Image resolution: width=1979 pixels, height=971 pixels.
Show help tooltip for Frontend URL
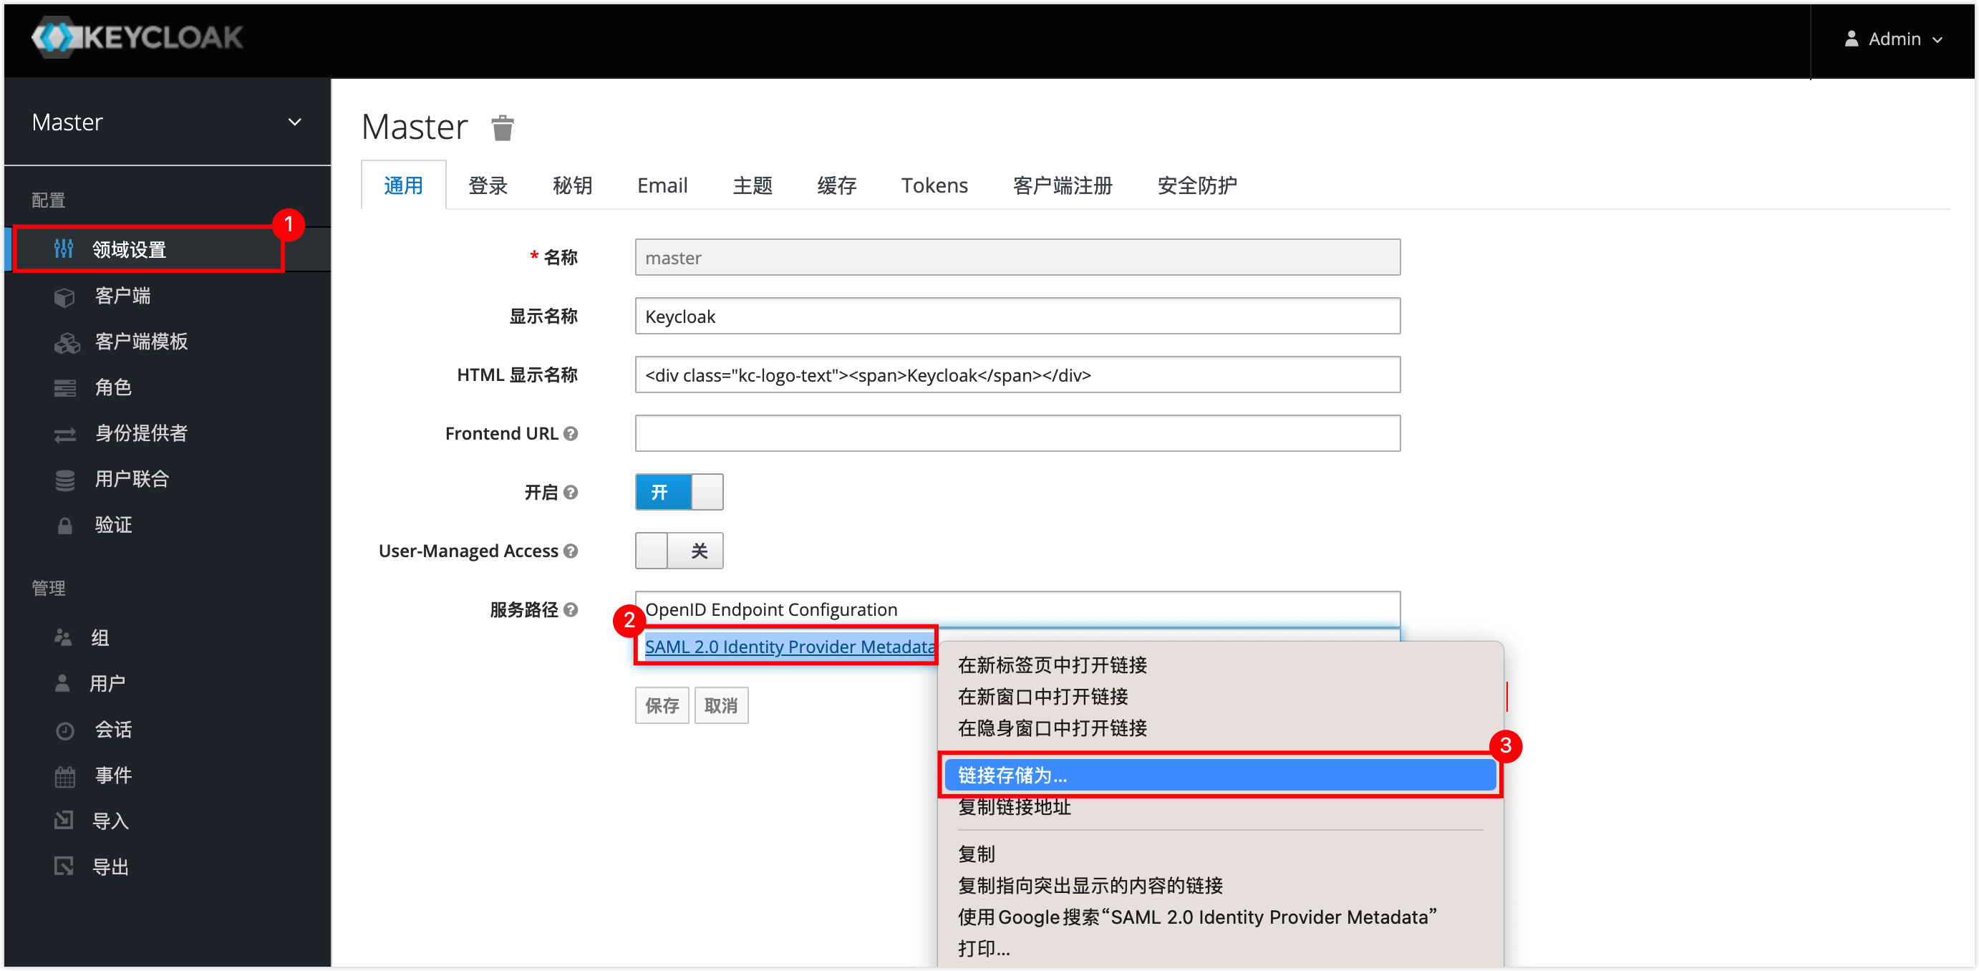coord(570,433)
